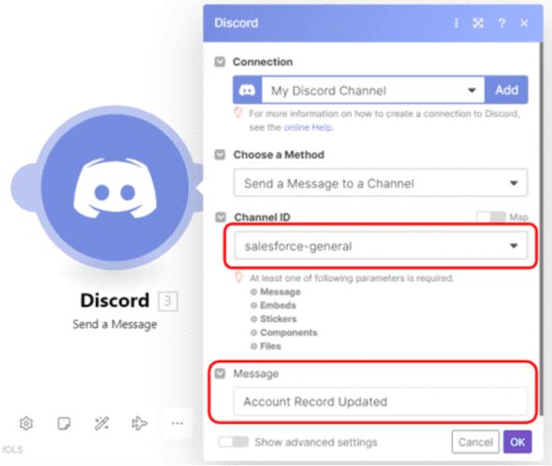Screen dimensions: 552x466
Task: Confirm with the OK button
Action: tap(517, 442)
